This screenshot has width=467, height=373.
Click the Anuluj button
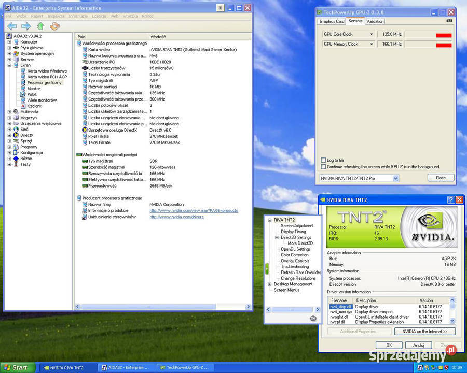(x=418, y=345)
